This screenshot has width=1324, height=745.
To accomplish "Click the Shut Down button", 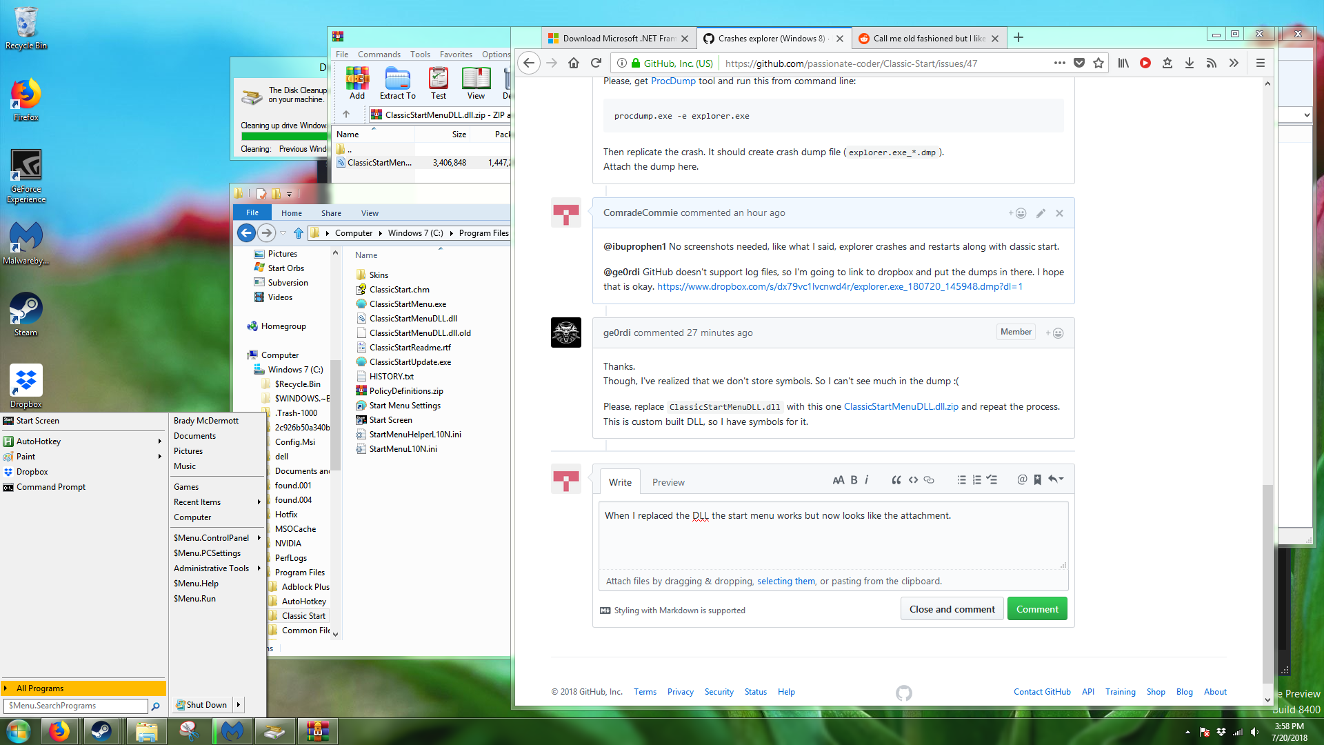I will pos(201,704).
